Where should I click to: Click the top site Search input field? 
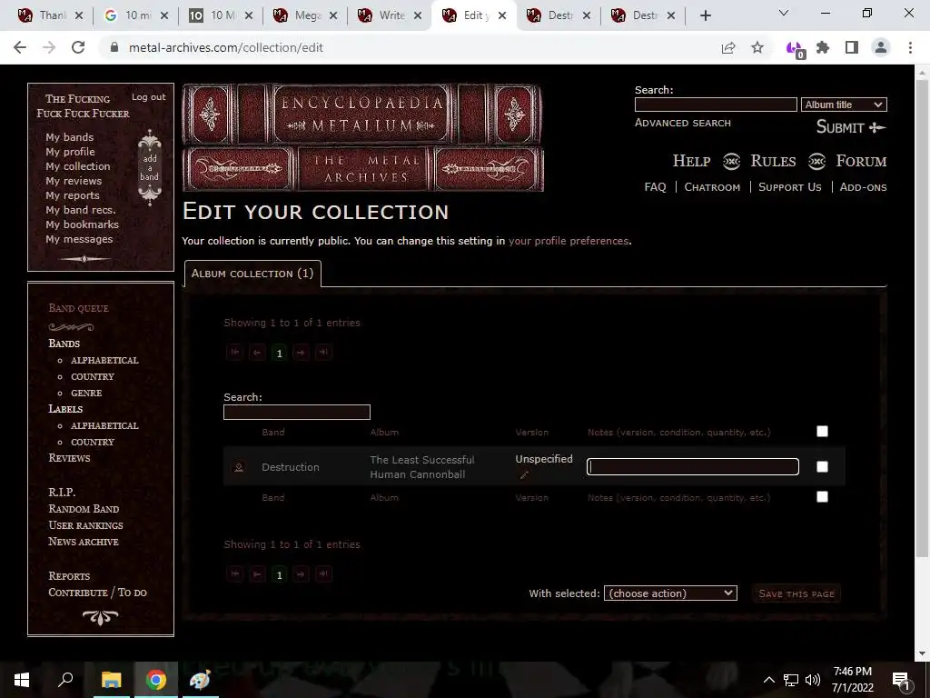716,105
